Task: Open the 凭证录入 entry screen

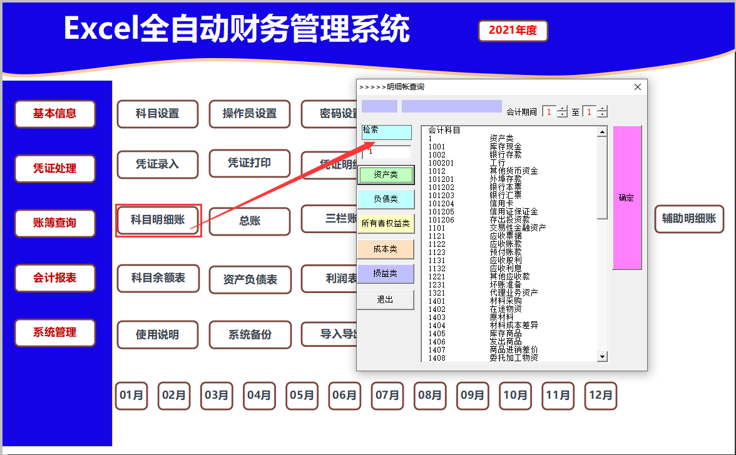Action: (157, 164)
